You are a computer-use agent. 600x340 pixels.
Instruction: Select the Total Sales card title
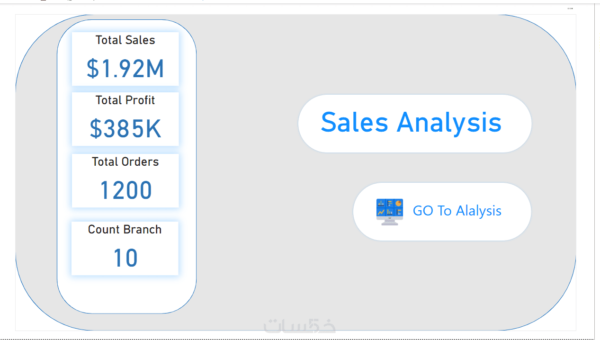(x=125, y=40)
